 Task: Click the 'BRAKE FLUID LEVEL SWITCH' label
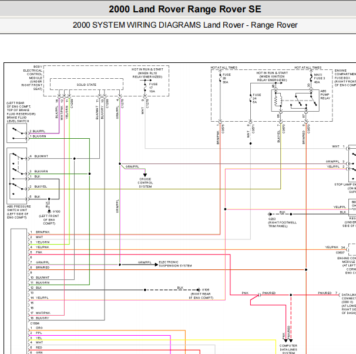[x=18, y=119]
